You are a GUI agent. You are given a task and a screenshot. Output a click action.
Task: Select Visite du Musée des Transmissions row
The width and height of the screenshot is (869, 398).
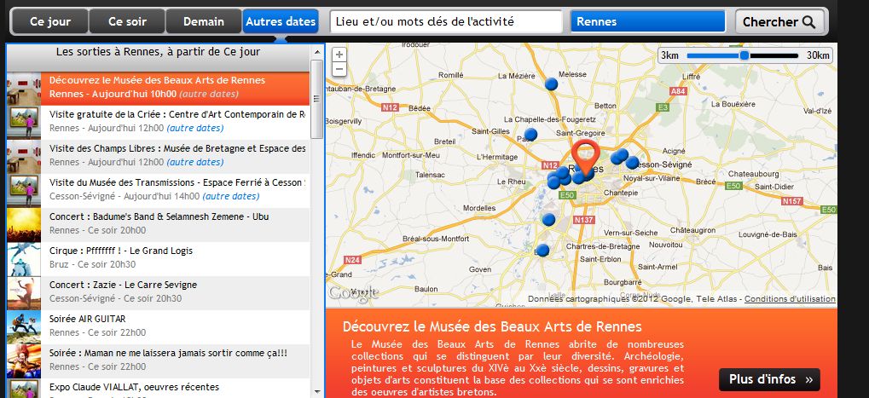(158, 190)
